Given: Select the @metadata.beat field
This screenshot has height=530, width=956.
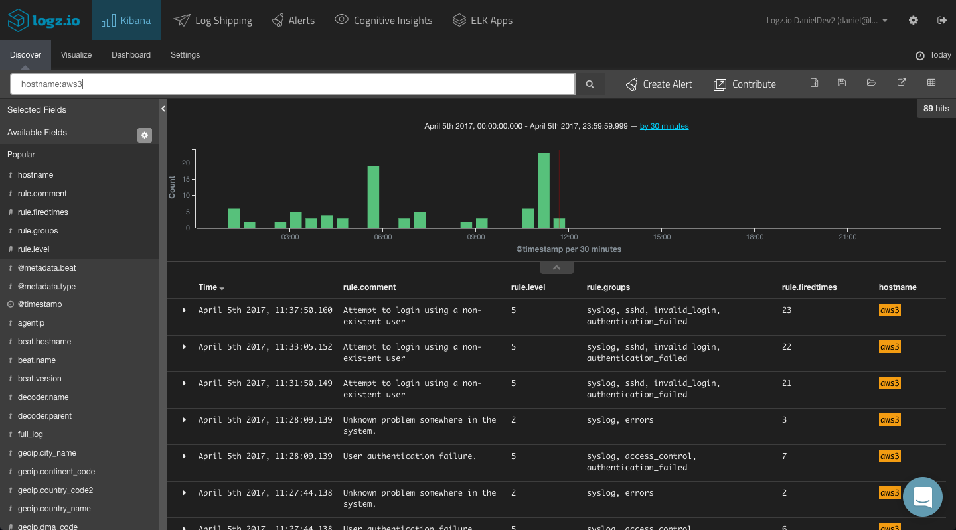Looking at the screenshot, I should [x=46, y=268].
